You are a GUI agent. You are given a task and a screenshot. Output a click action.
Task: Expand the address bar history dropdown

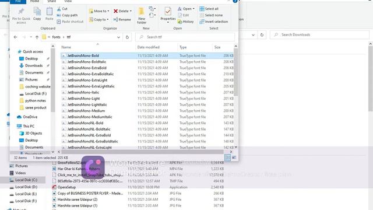pyautogui.click(x=118, y=37)
